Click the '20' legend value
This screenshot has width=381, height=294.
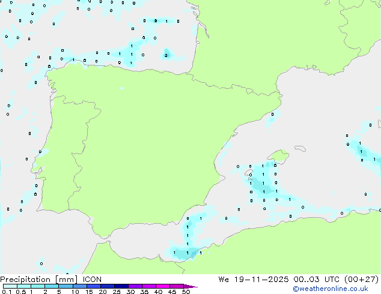point(103,292)
